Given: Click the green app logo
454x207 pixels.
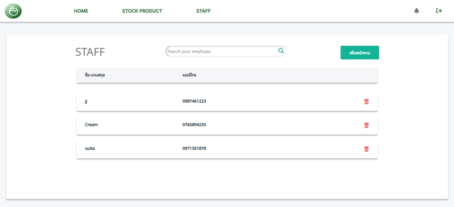Looking at the screenshot, I should coord(13,11).
